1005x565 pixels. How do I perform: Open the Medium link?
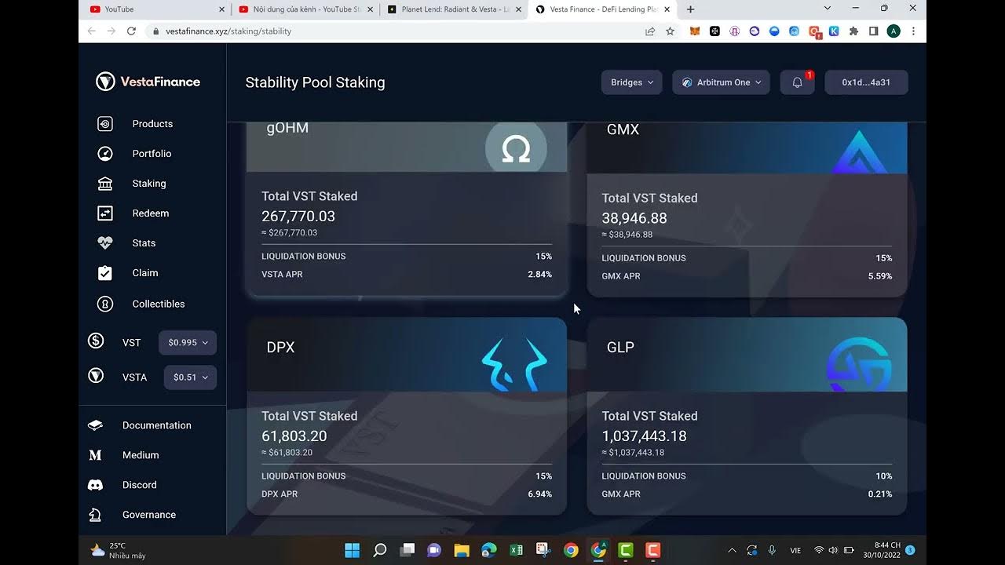(141, 455)
